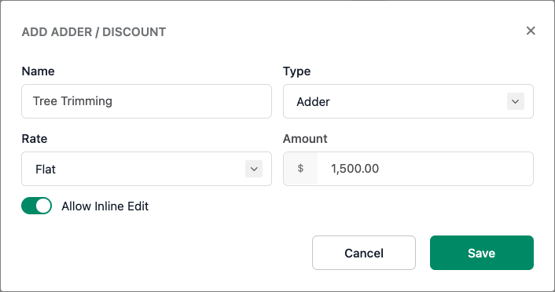Screen dimensions: 555x292
Task: Open the Type dropdown showing Adder
Action: pos(408,101)
